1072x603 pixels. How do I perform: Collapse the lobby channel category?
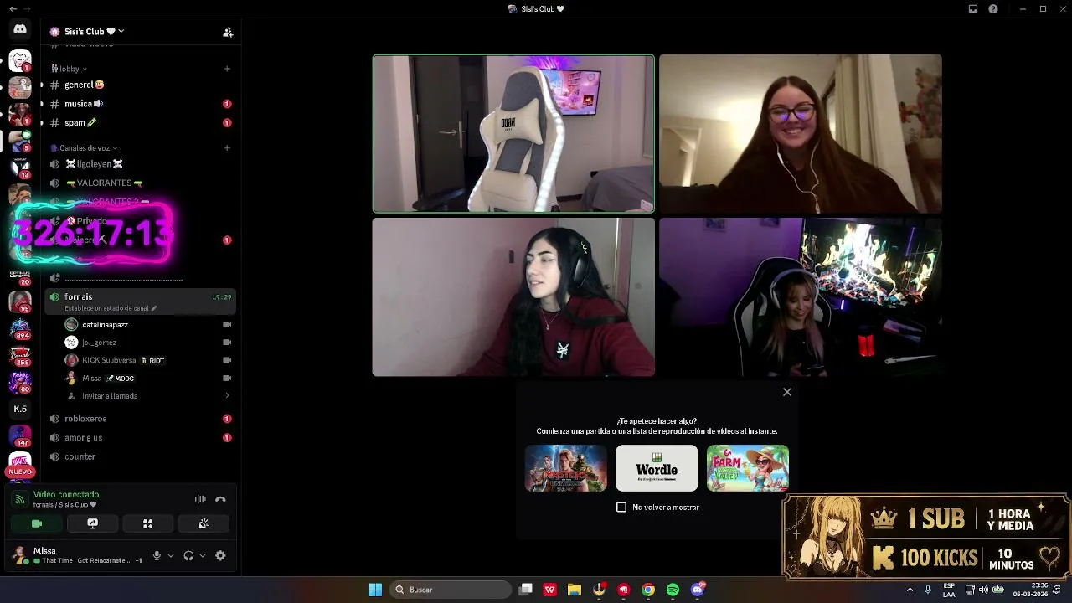coord(69,69)
